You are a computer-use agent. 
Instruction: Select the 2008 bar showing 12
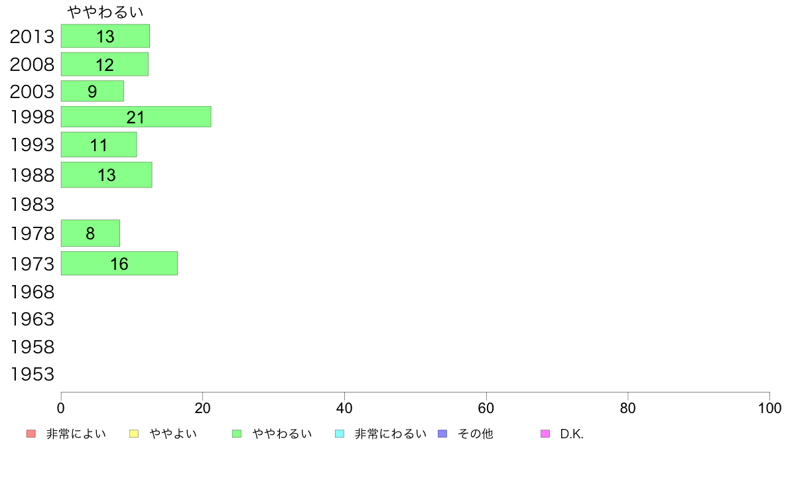tap(105, 64)
